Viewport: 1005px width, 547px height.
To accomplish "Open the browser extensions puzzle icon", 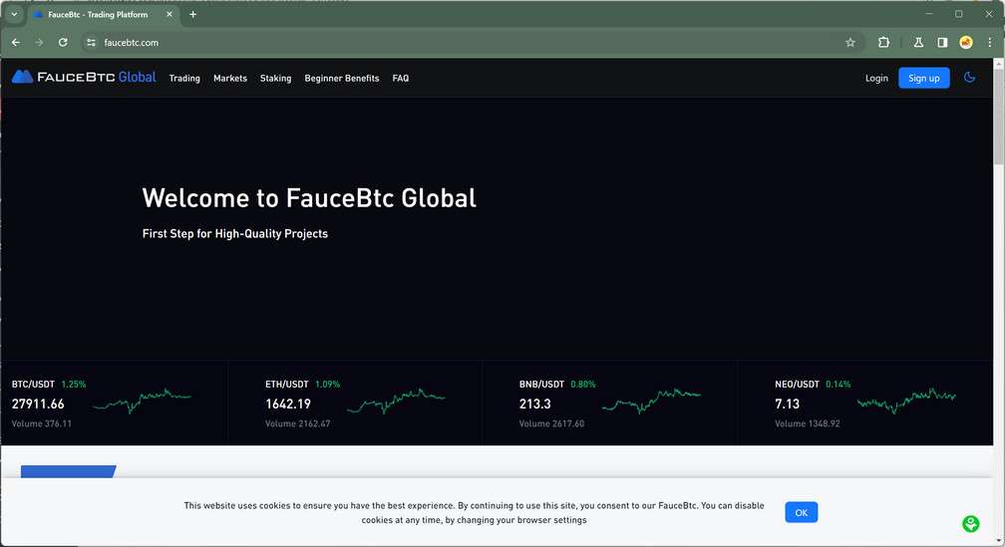I will (x=883, y=43).
